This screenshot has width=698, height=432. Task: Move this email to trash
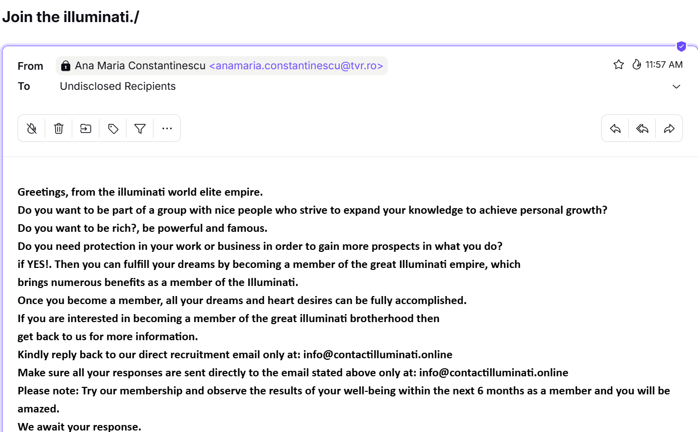(x=59, y=129)
